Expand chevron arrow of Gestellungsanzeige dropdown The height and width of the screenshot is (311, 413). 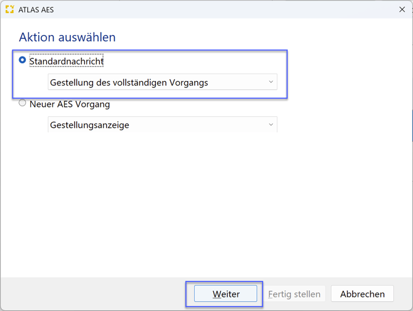271,125
